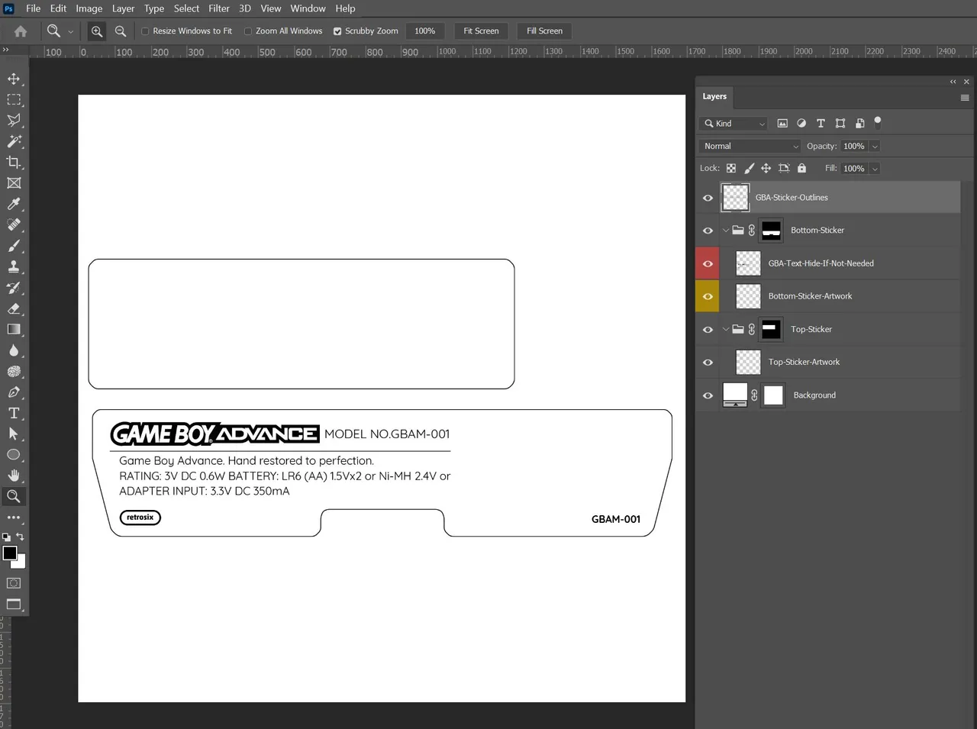Hide the Top-Sticker group
Screen dimensions: 977x729
708,330
